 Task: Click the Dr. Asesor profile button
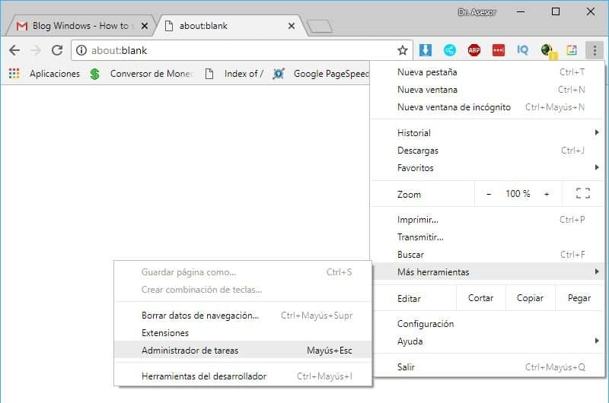(477, 12)
